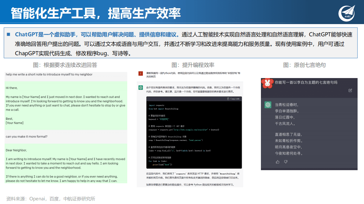
Task: Toggle thumbs-up feedback on the poem reply
Action: pyautogui.click(x=277, y=162)
